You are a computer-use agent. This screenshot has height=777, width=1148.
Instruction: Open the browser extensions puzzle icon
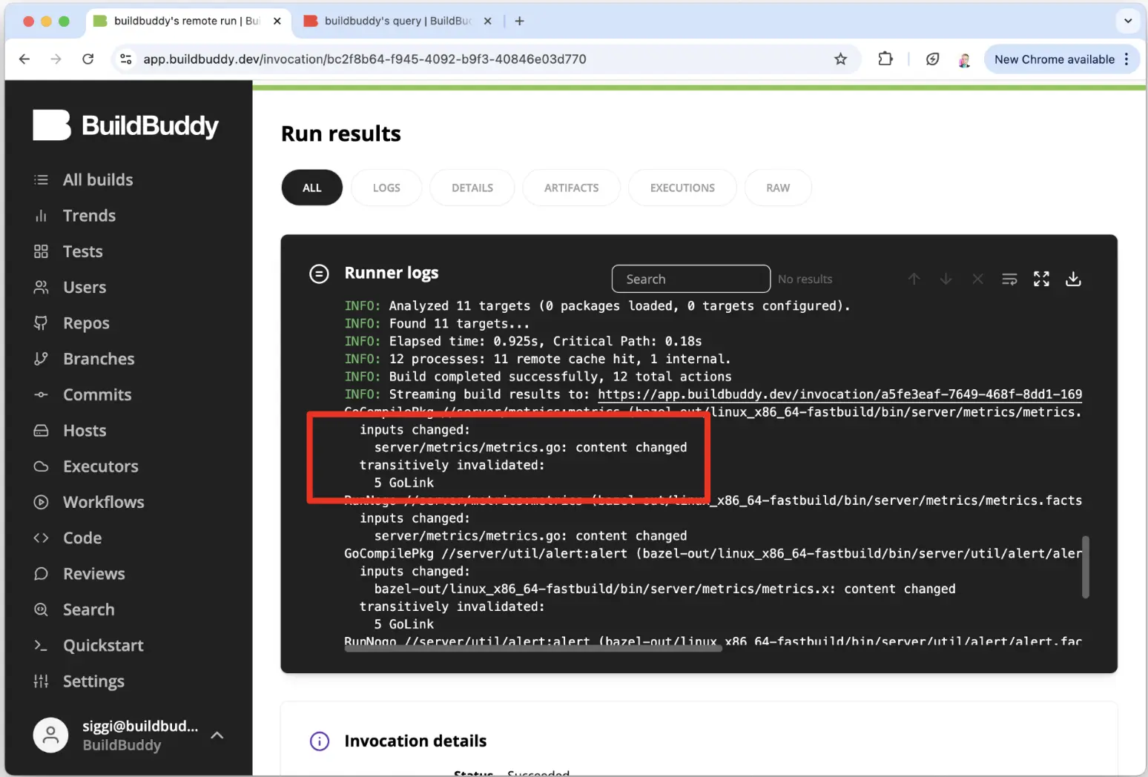(x=885, y=59)
